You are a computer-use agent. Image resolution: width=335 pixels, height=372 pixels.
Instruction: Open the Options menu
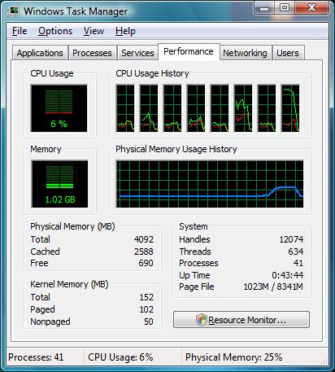click(55, 31)
